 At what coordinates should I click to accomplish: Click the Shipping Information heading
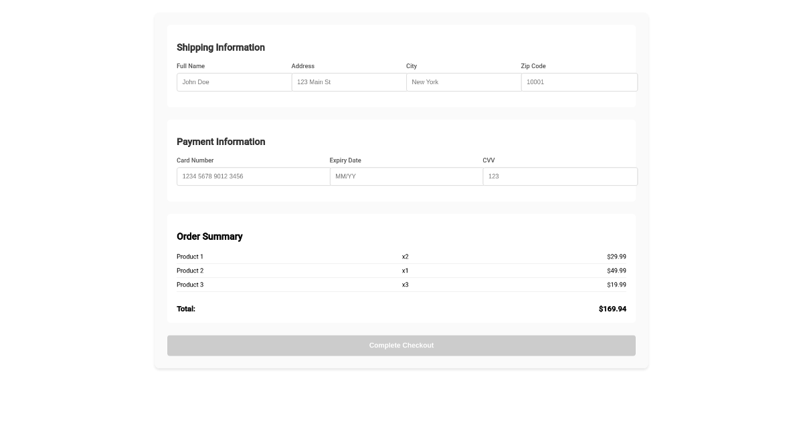[221, 47]
